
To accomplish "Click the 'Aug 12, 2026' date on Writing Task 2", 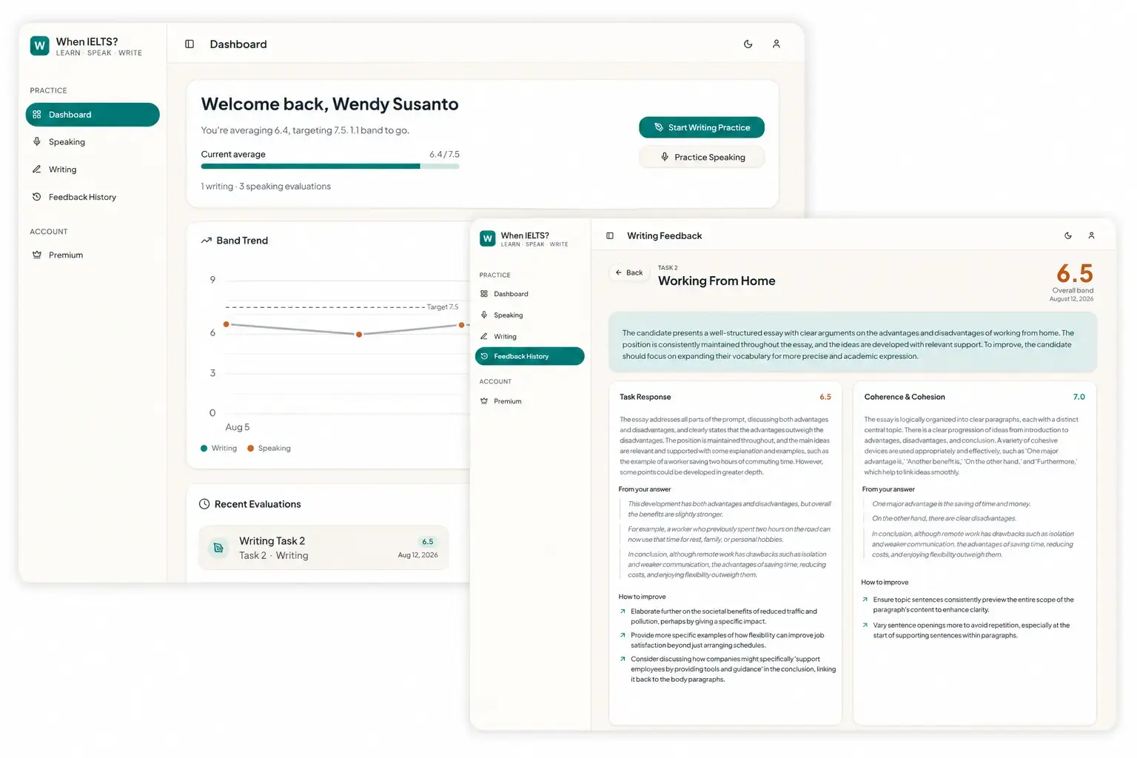I will point(418,555).
